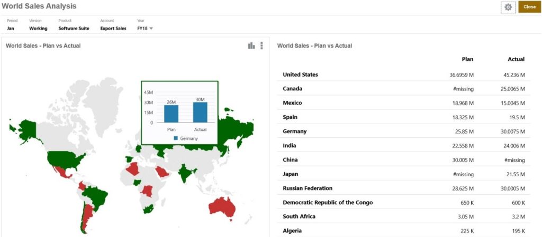Select the United States table row label
Image resolution: width=542 pixels, height=237 pixels.
(301, 74)
